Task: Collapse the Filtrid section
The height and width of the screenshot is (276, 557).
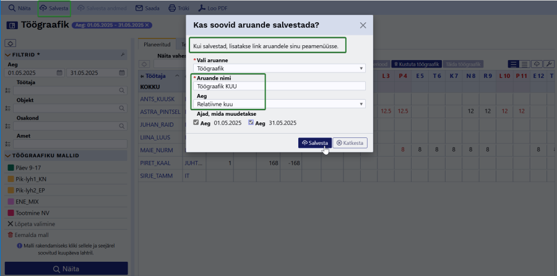Action: pos(9,54)
